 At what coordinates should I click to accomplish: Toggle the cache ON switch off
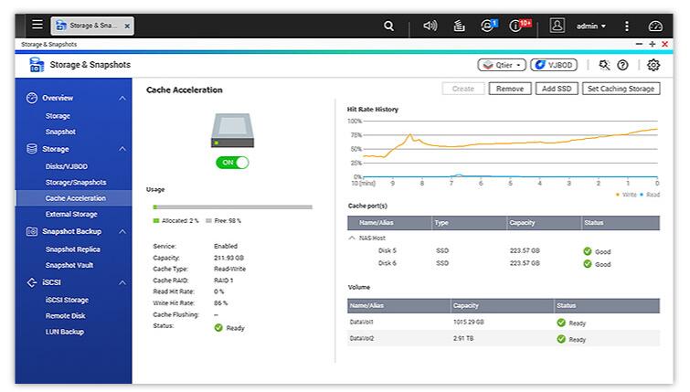[x=232, y=163]
